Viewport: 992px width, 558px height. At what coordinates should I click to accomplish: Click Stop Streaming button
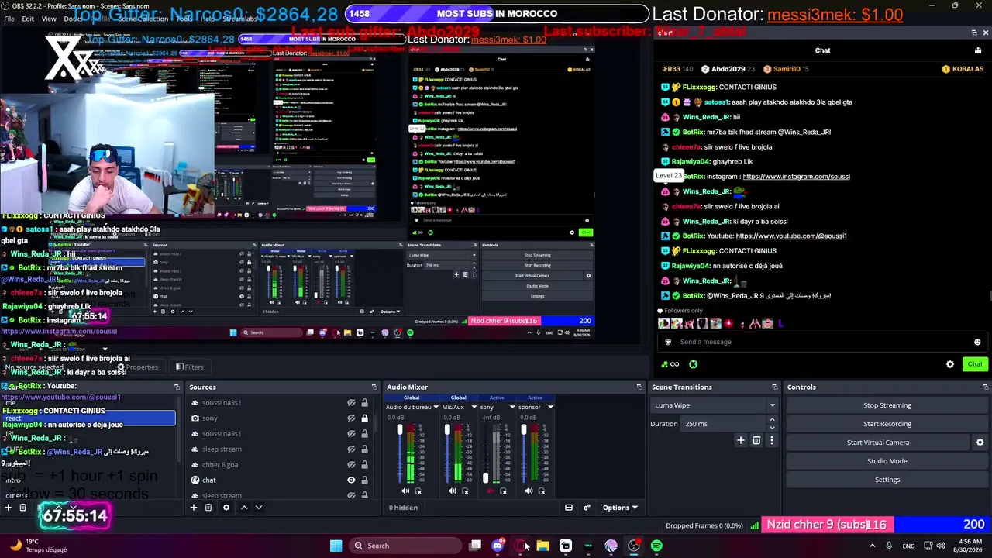click(887, 405)
